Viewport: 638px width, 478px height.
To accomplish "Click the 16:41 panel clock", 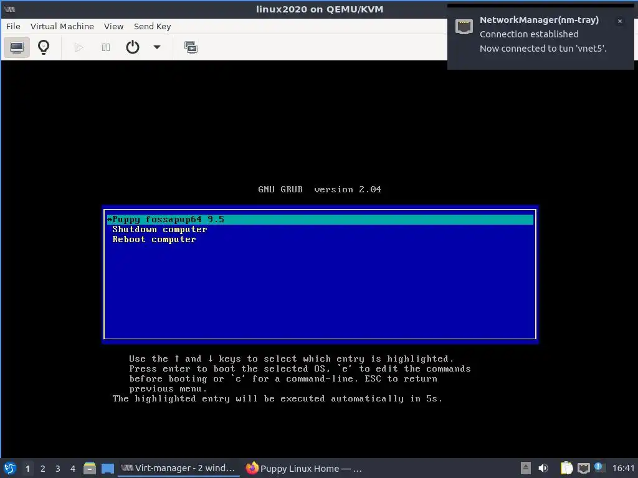I will 623,468.
